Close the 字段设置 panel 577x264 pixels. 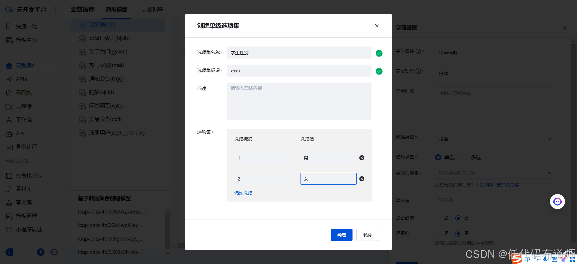click(565, 28)
